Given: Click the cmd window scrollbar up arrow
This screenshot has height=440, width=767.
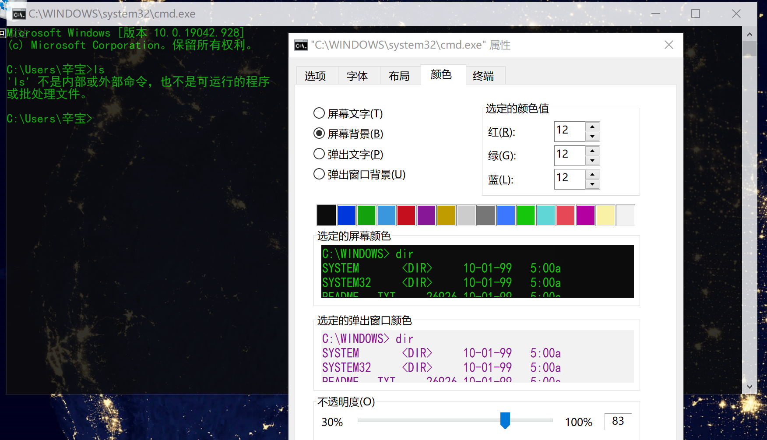Looking at the screenshot, I should [749, 34].
